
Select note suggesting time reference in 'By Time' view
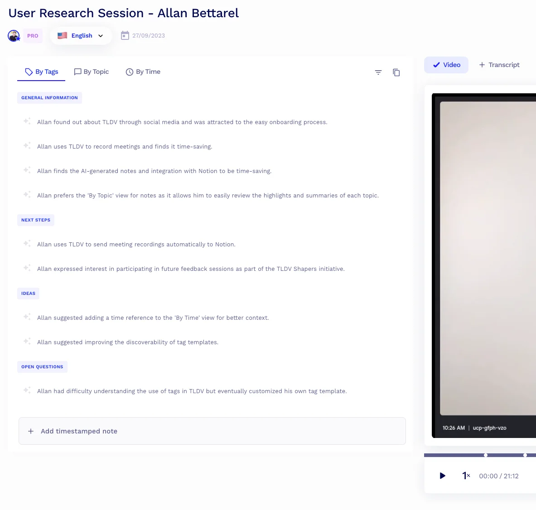[153, 318]
